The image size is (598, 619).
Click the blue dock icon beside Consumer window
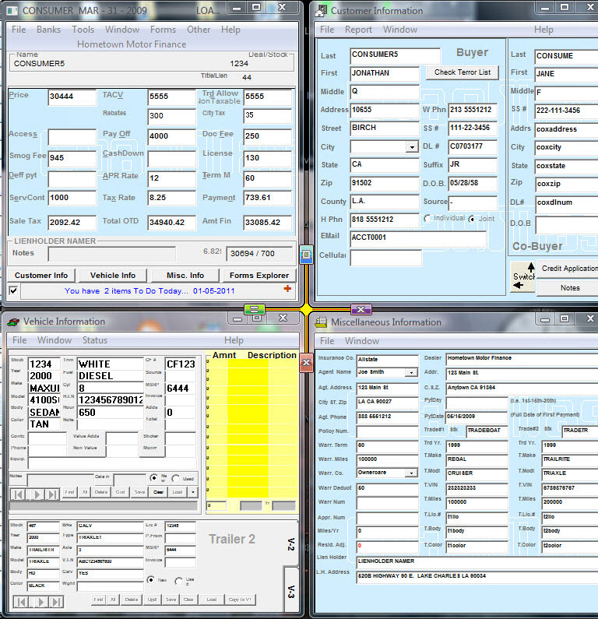point(306,254)
